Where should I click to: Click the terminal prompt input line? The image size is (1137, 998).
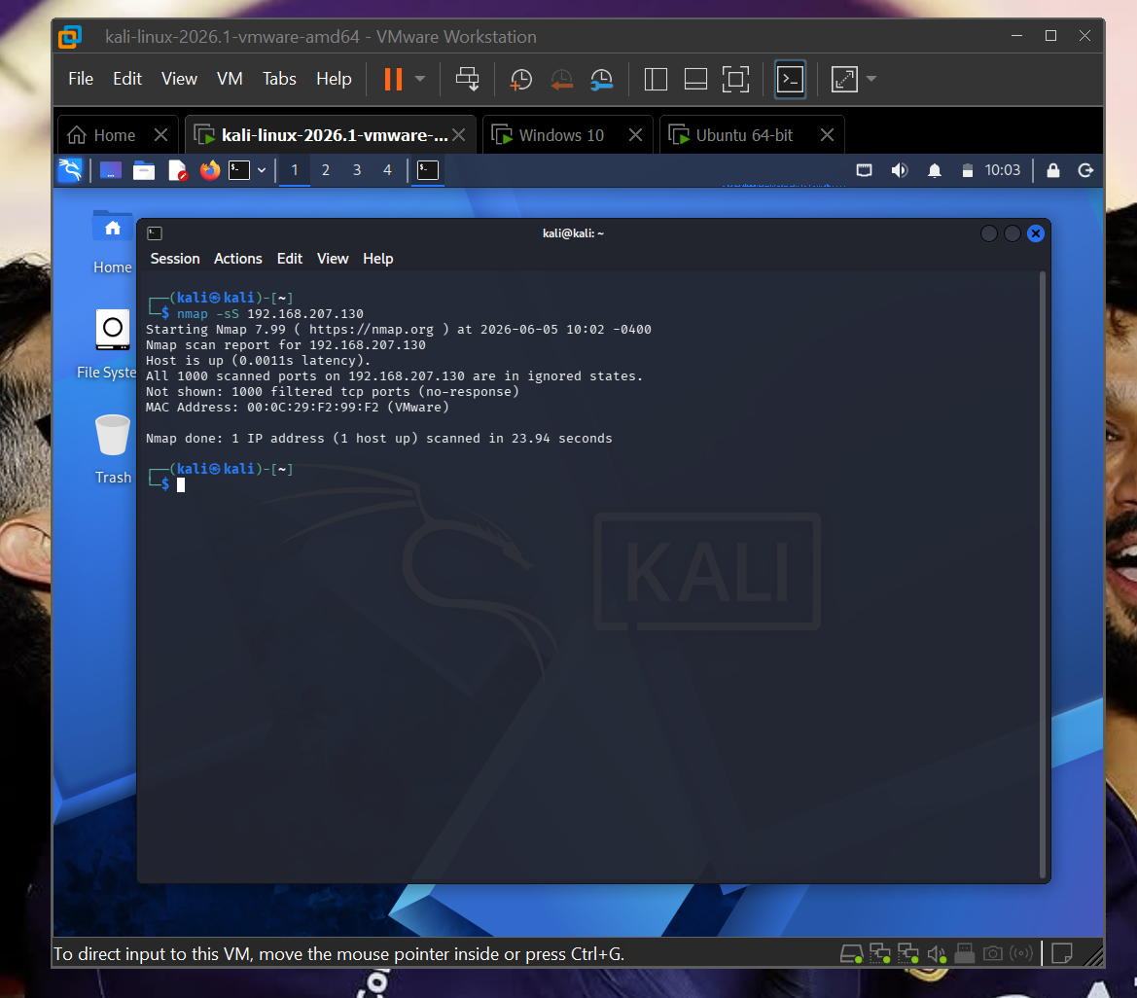pyautogui.click(x=591, y=484)
